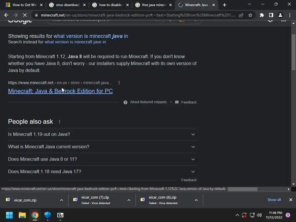Close the 'how to disable' tab
The height and width of the screenshot is (222, 296).
pos(127,5)
